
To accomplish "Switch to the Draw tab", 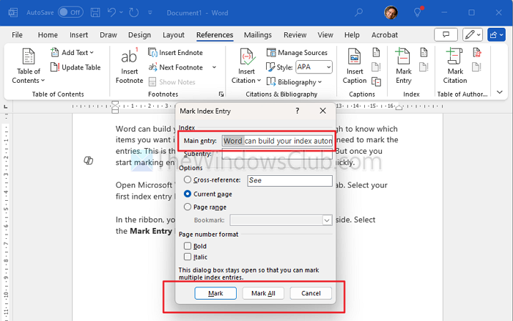I will [x=108, y=34].
